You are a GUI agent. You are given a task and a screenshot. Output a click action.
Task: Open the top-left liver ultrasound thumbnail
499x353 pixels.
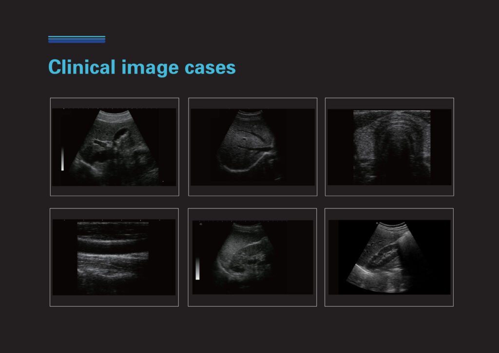click(115, 147)
